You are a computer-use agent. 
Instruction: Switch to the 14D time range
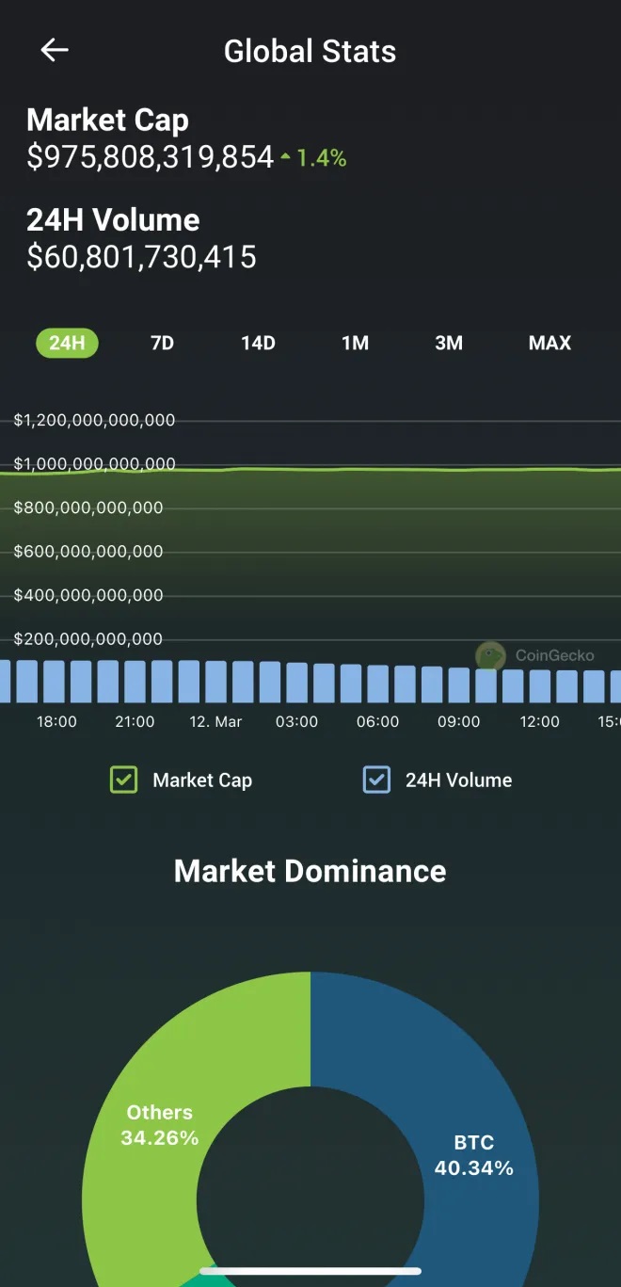[x=258, y=343]
